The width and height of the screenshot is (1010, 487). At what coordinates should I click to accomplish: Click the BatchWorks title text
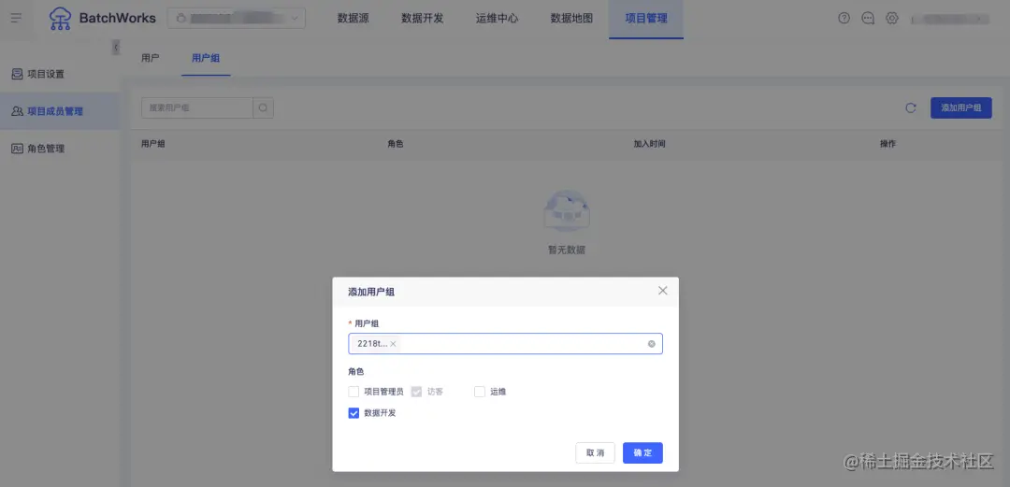click(117, 18)
